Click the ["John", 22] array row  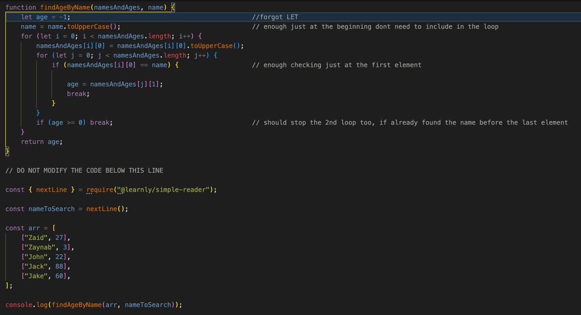(46, 257)
